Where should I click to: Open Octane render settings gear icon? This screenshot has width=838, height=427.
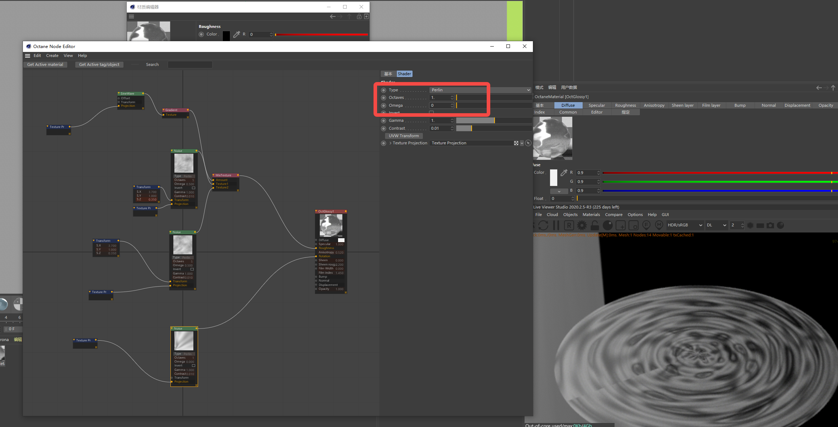pyautogui.click(x=582, y=225)
